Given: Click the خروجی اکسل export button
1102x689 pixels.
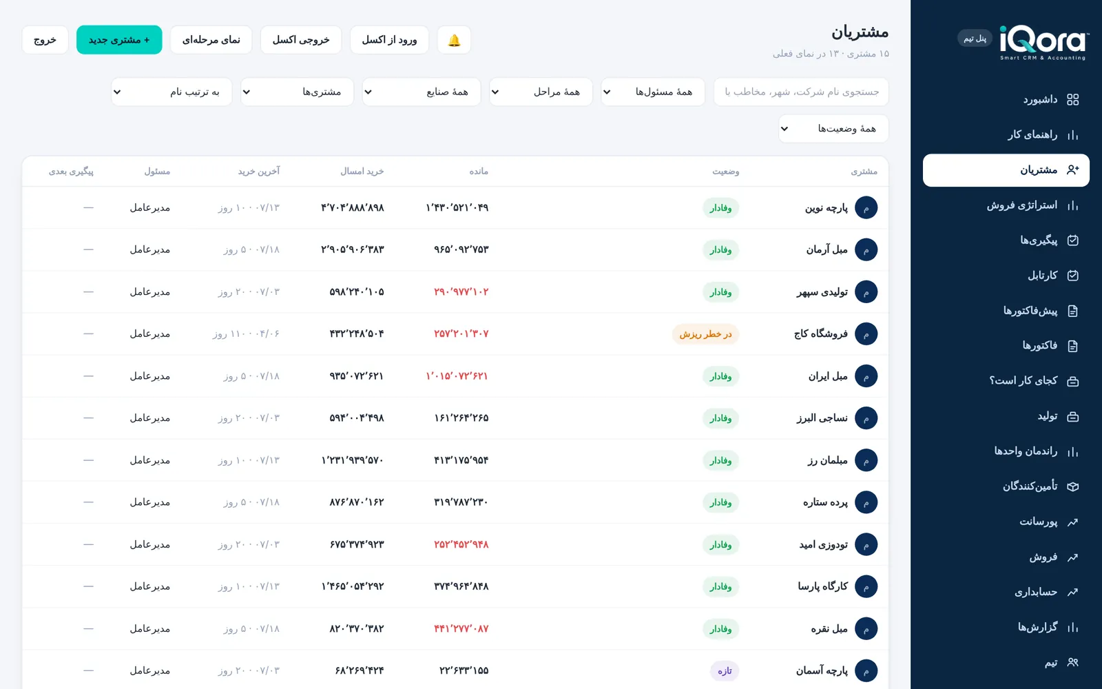Looking at the screenshot, I should tap(301, 40).
